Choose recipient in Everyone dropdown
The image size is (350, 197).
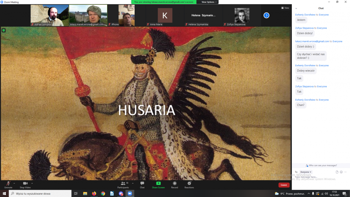(306, 172)
